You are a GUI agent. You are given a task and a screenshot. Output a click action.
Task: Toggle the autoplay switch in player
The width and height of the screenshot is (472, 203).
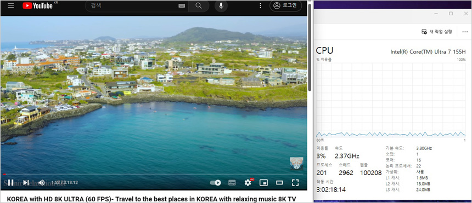[216, 183]
